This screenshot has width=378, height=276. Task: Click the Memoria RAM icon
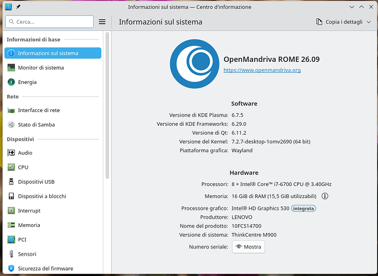coord(11,225)
